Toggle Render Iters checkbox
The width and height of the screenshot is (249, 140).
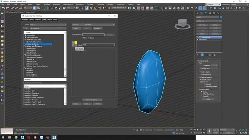click(x=201, y=68)
